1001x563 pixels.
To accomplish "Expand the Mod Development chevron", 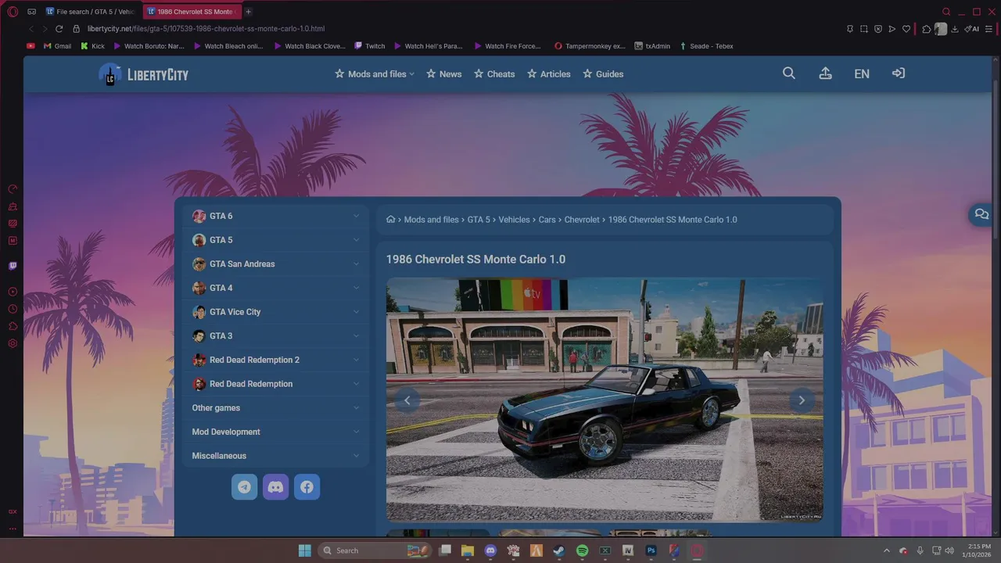I will coord(356,432).
